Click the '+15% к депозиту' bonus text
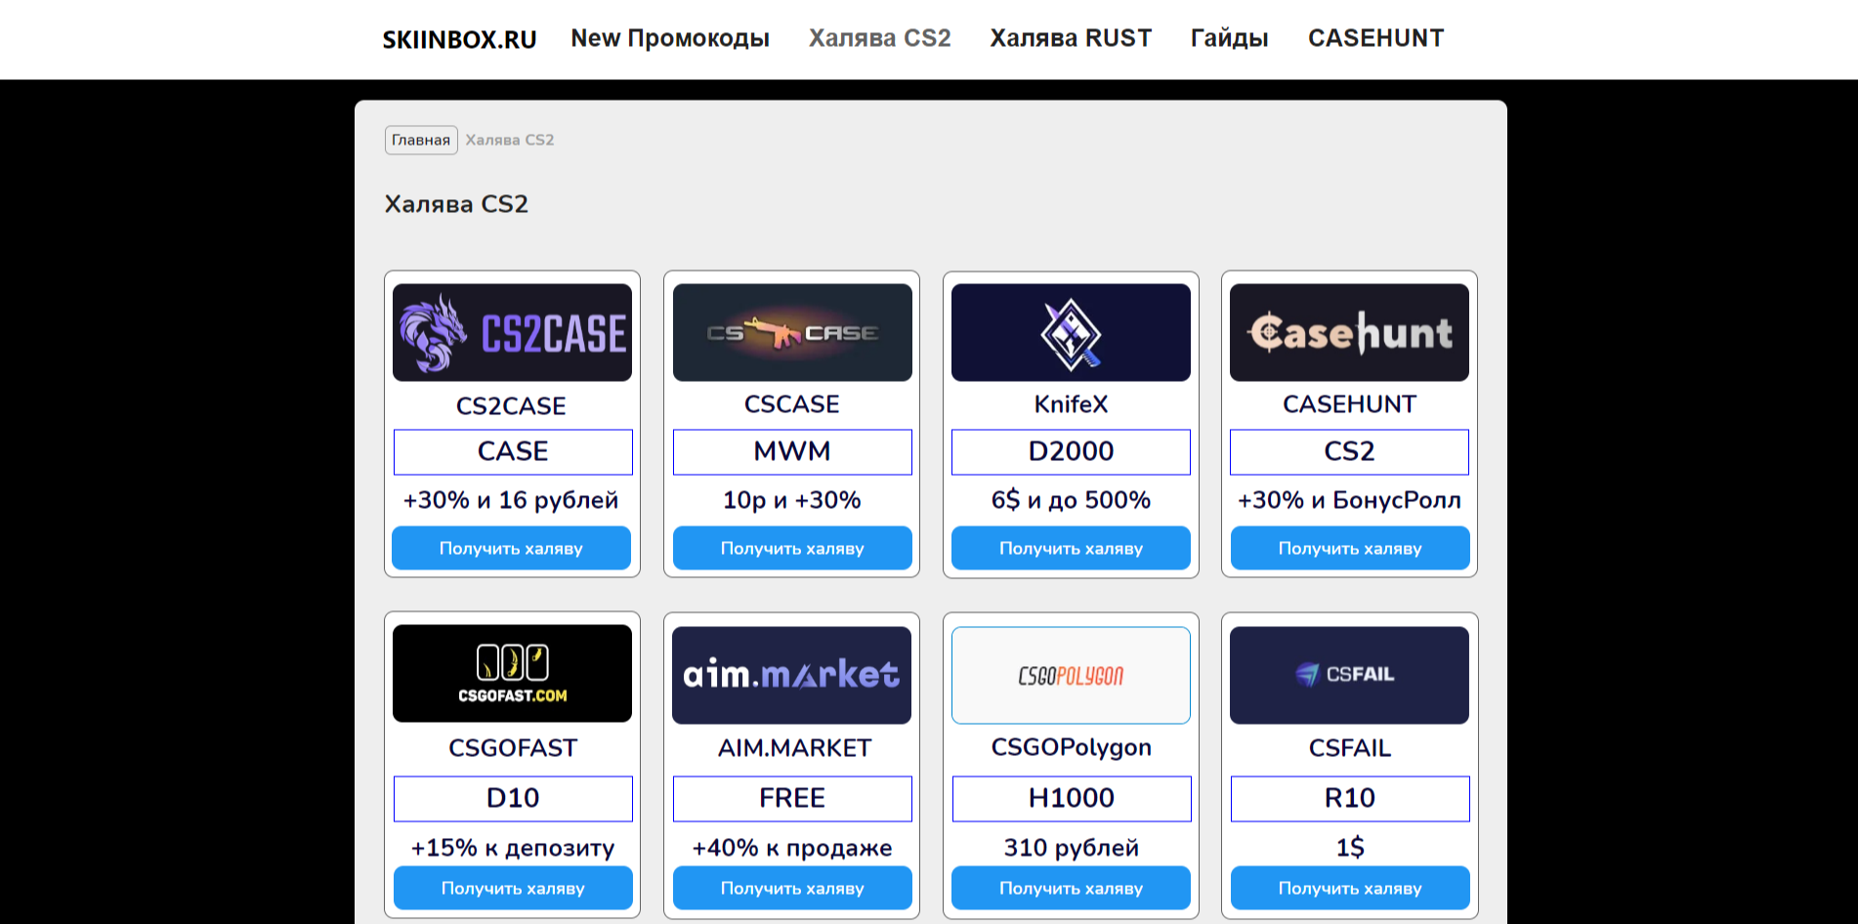Viewport: 1858px width, 924px height. (x=513, y=848)
